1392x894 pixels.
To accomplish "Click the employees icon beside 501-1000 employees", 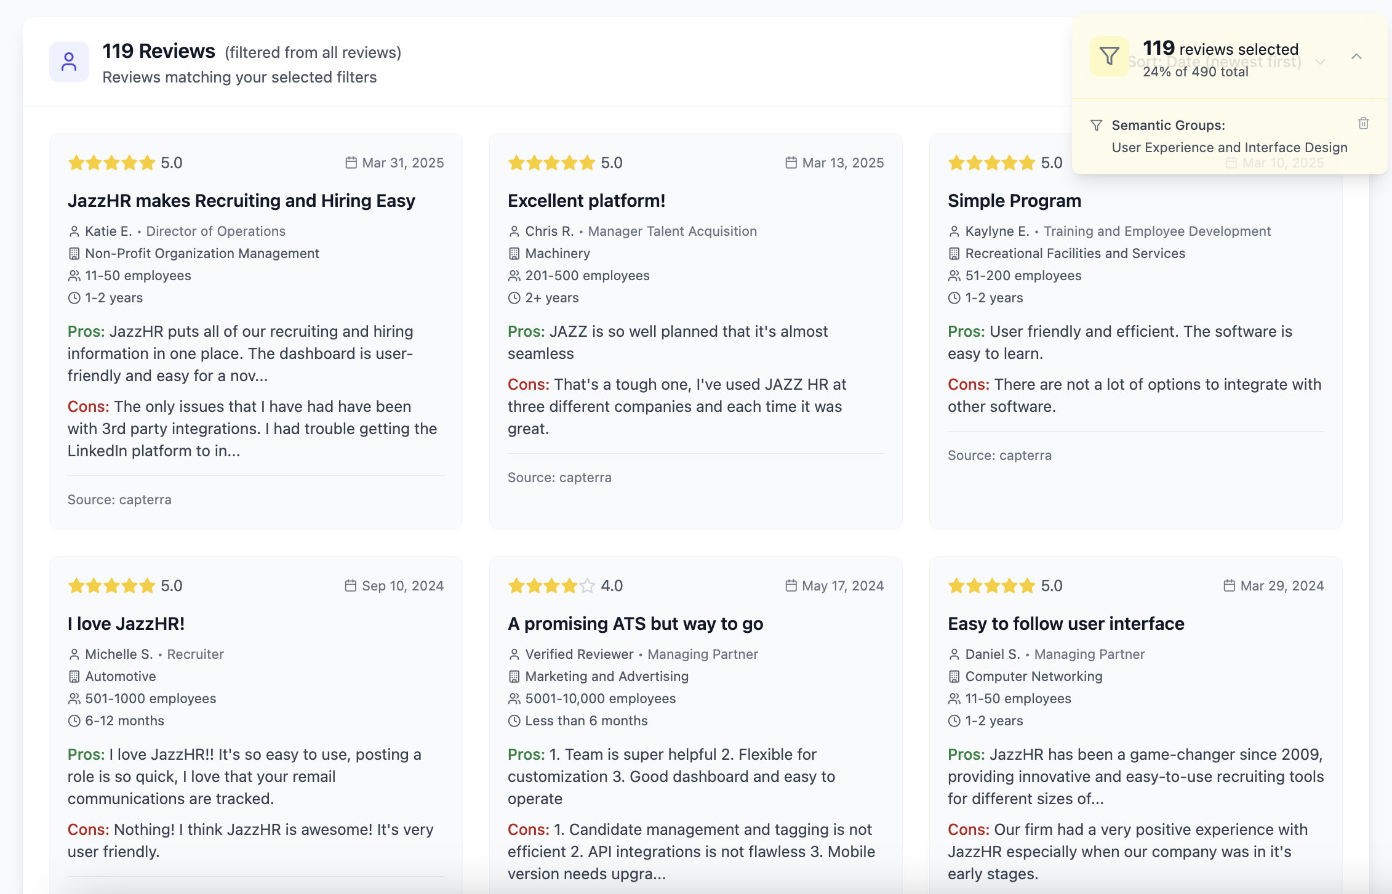I will point(74,699).
